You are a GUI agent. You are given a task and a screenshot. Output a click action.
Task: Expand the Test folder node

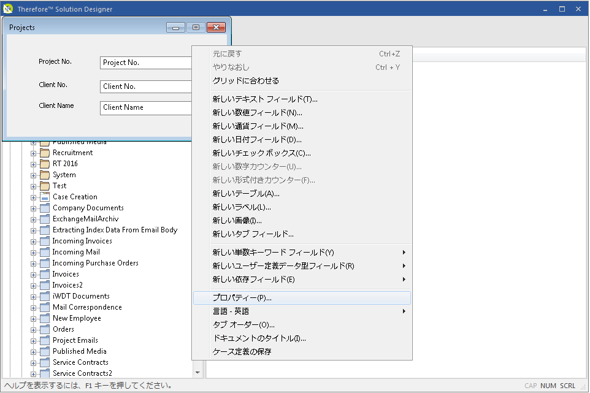[x=34, y=186]
